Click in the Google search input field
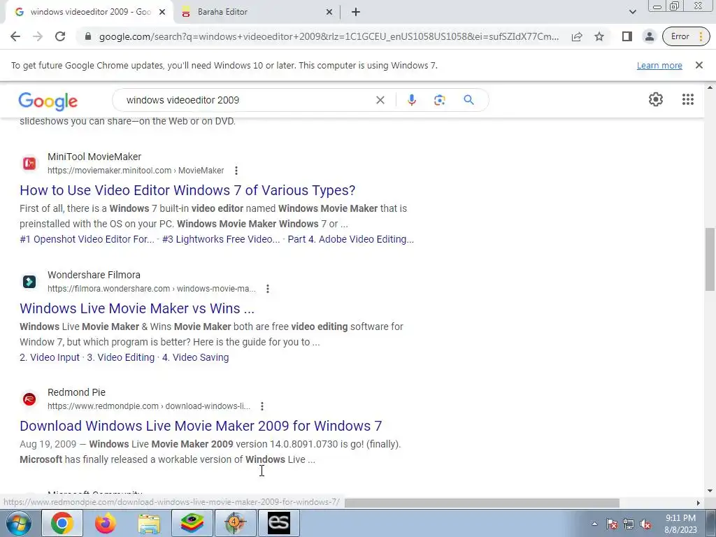The width and height of the screenshot is (716, 537). click(x=247, y=100)
